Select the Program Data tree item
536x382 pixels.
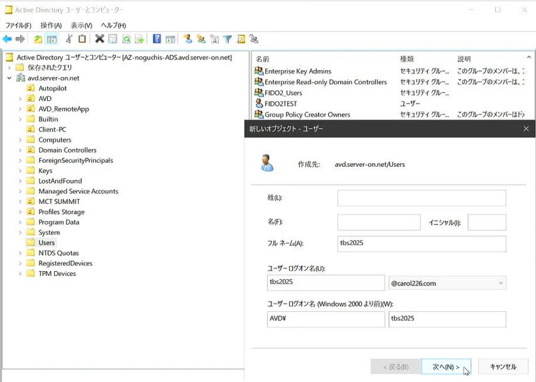tap(59, 222)
